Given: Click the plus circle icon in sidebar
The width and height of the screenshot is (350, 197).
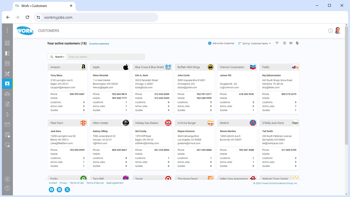Looking at the screenshot, I should pos(7,179).
